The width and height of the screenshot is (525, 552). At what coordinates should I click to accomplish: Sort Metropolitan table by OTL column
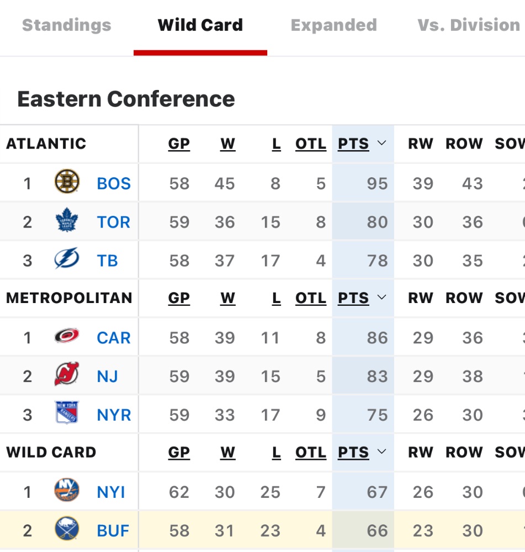(x=311, y=298)
